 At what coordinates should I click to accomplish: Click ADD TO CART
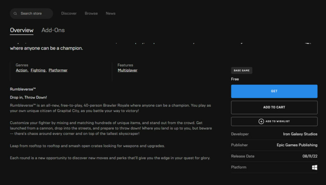point(274,107)
